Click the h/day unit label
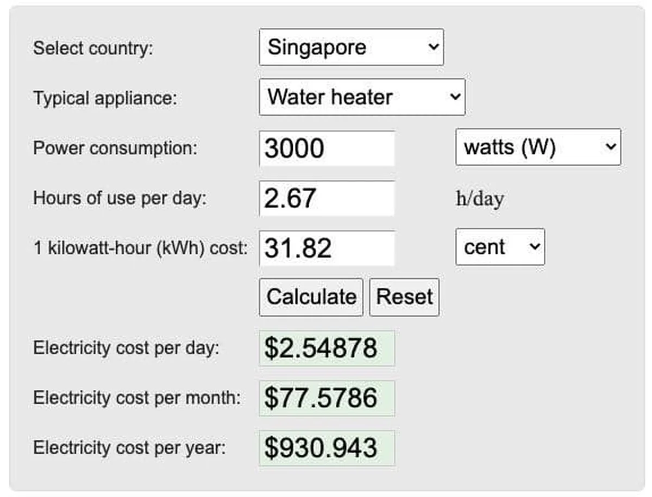The height and width of the screenshot is (497, 652). [480, 198]
